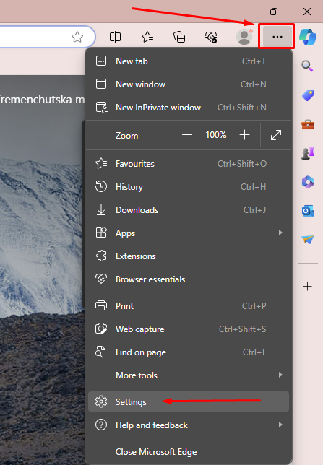Click the Ctrl+T shortcut text

click(x=254, y=61)
